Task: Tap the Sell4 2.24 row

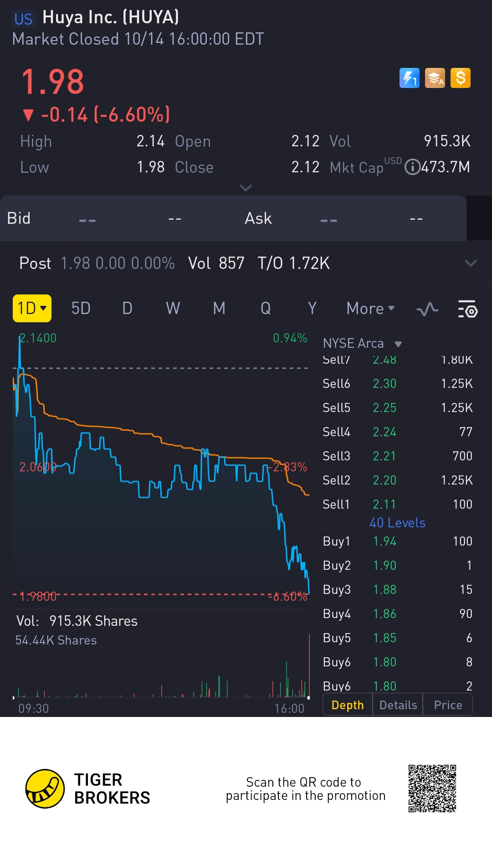Action: [398, 432]
